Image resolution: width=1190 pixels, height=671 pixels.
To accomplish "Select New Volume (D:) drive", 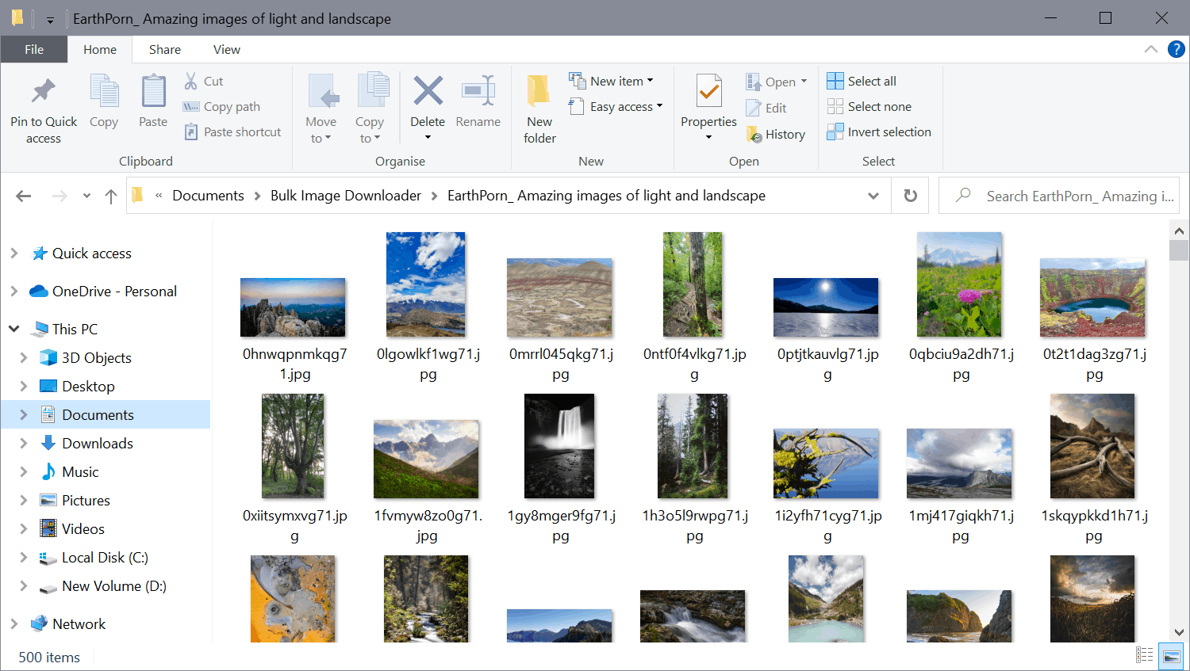I will (113, 585).
